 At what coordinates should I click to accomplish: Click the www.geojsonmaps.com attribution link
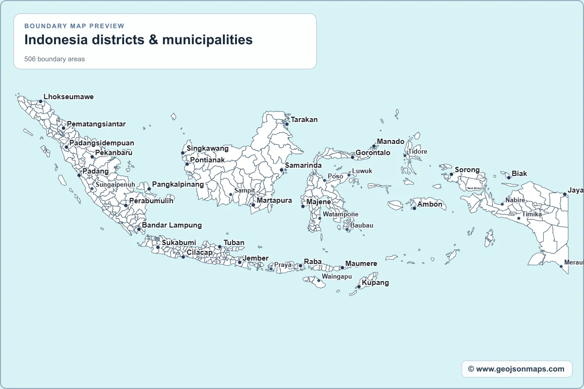pos(516,369)
